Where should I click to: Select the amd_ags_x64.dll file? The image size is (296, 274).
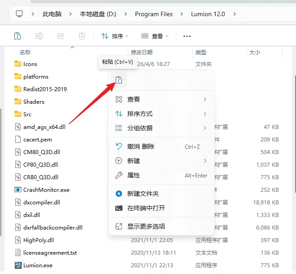(x=40, y=127)
